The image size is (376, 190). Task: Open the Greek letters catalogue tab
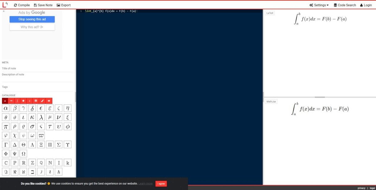pyautogui.click(x=5, y=101)
